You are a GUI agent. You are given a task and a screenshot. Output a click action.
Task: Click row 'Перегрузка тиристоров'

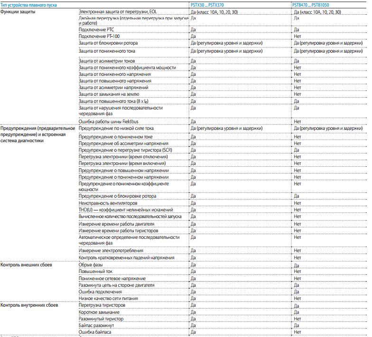click(102, 305)
